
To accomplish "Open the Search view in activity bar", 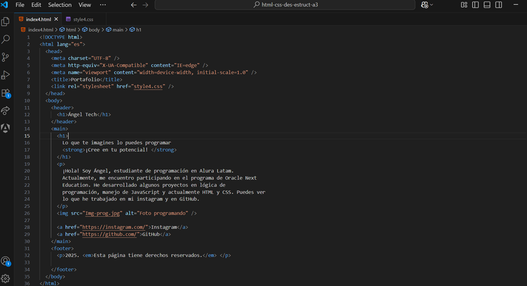I will tap(5, 39).
